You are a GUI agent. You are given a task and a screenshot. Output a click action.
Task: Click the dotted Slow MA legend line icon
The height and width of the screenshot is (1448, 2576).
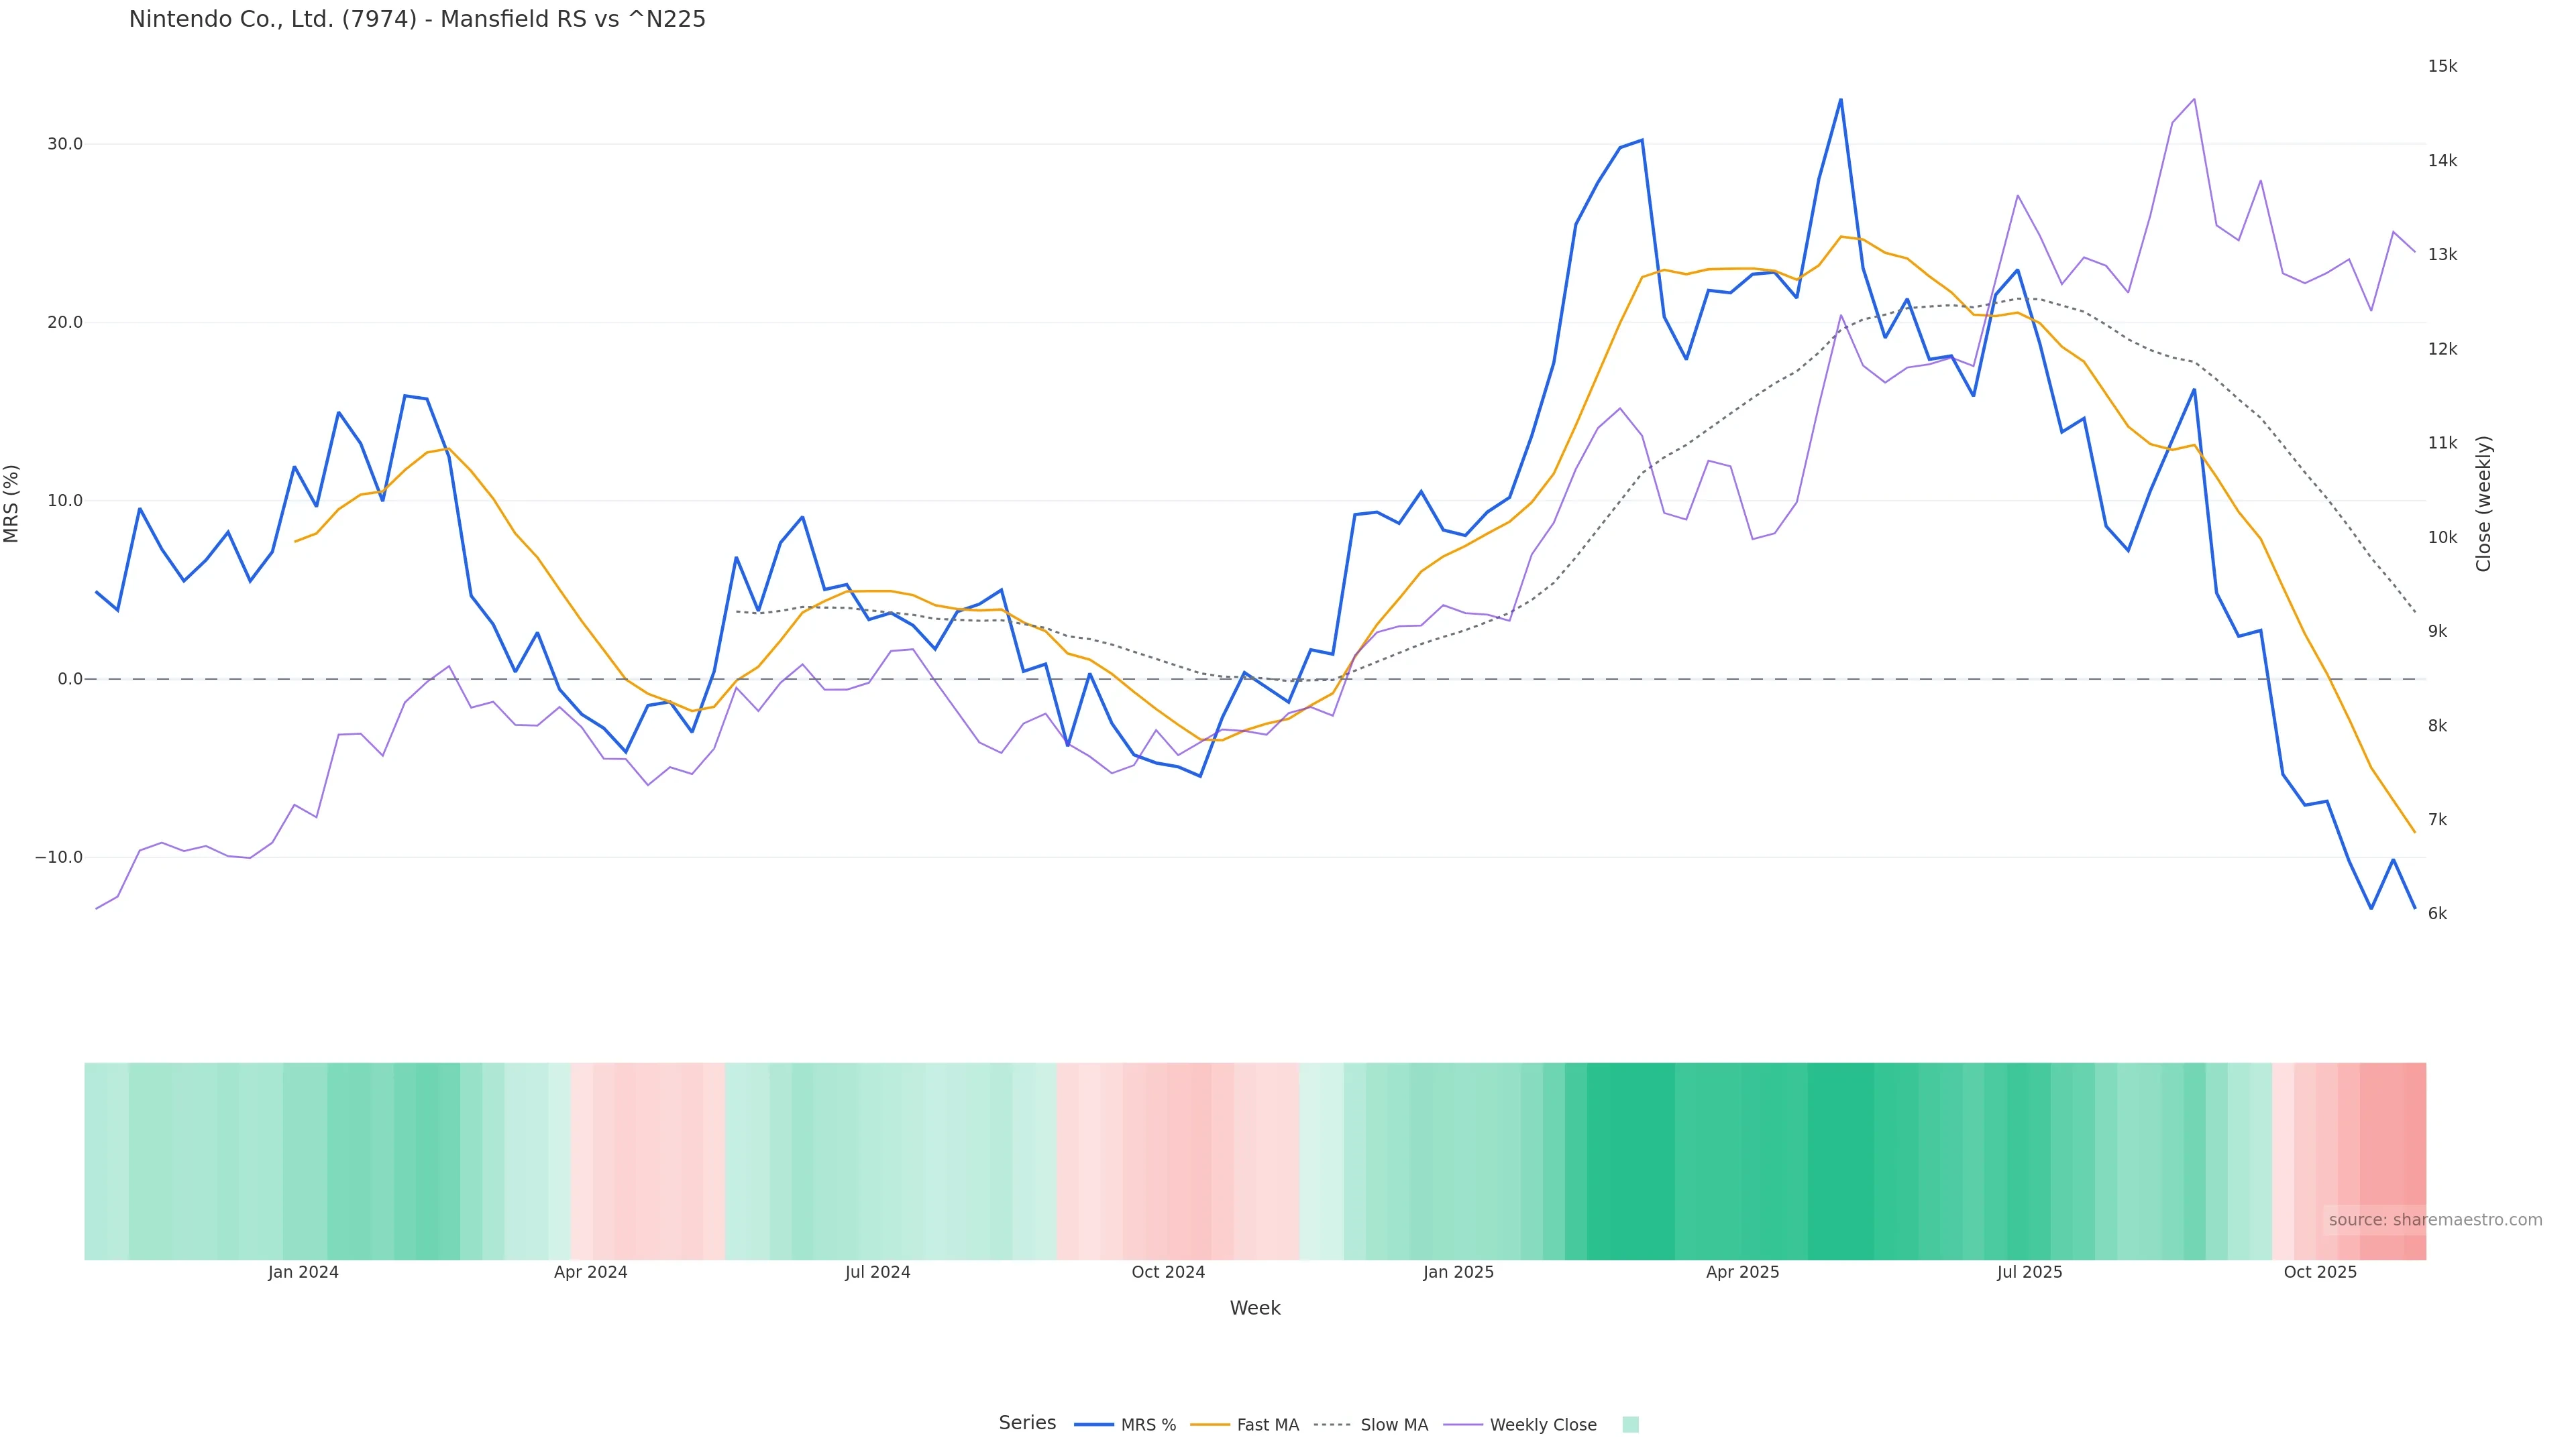(x=1333, y=1425)
